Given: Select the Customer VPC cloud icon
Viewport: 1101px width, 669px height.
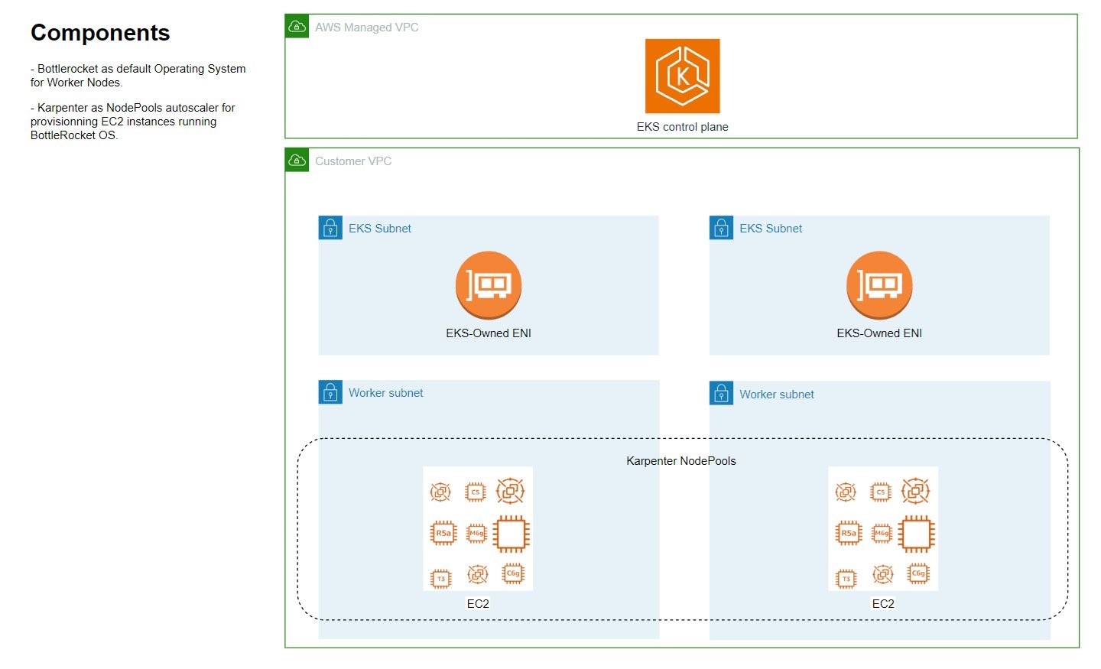Looking at the screenshot, I should [297, 161].
